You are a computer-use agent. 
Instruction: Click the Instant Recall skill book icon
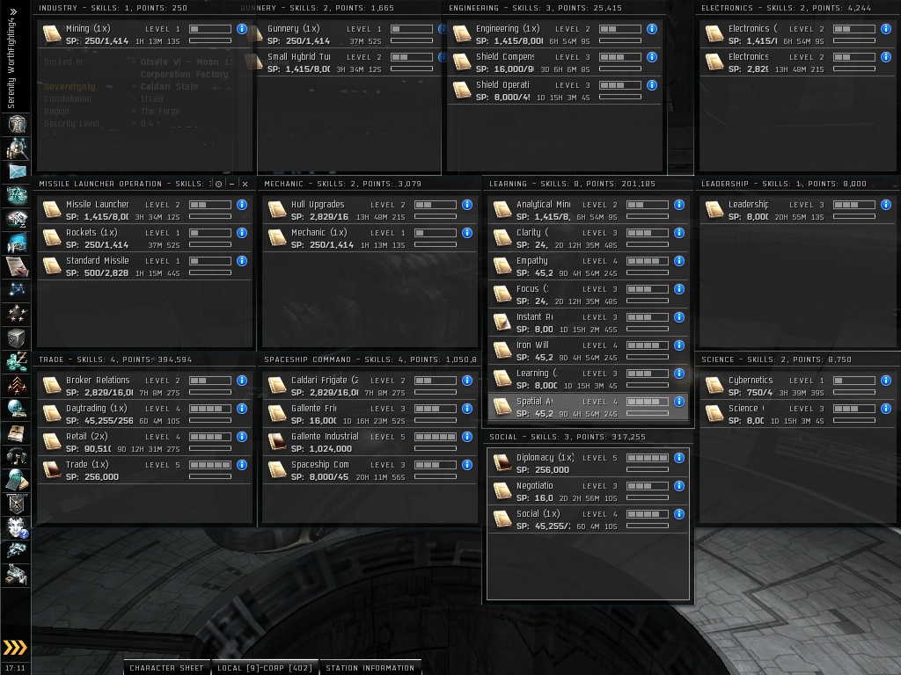tap(502, 323)
